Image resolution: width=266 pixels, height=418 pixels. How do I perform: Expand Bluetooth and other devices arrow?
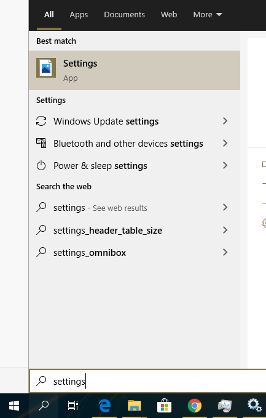coord(225,144)
